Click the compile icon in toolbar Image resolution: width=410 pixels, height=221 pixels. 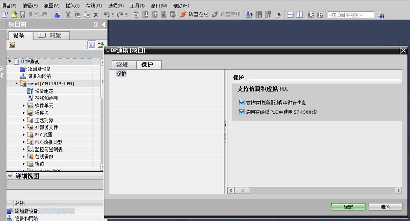pyautogui.click(x=136, y=15)
